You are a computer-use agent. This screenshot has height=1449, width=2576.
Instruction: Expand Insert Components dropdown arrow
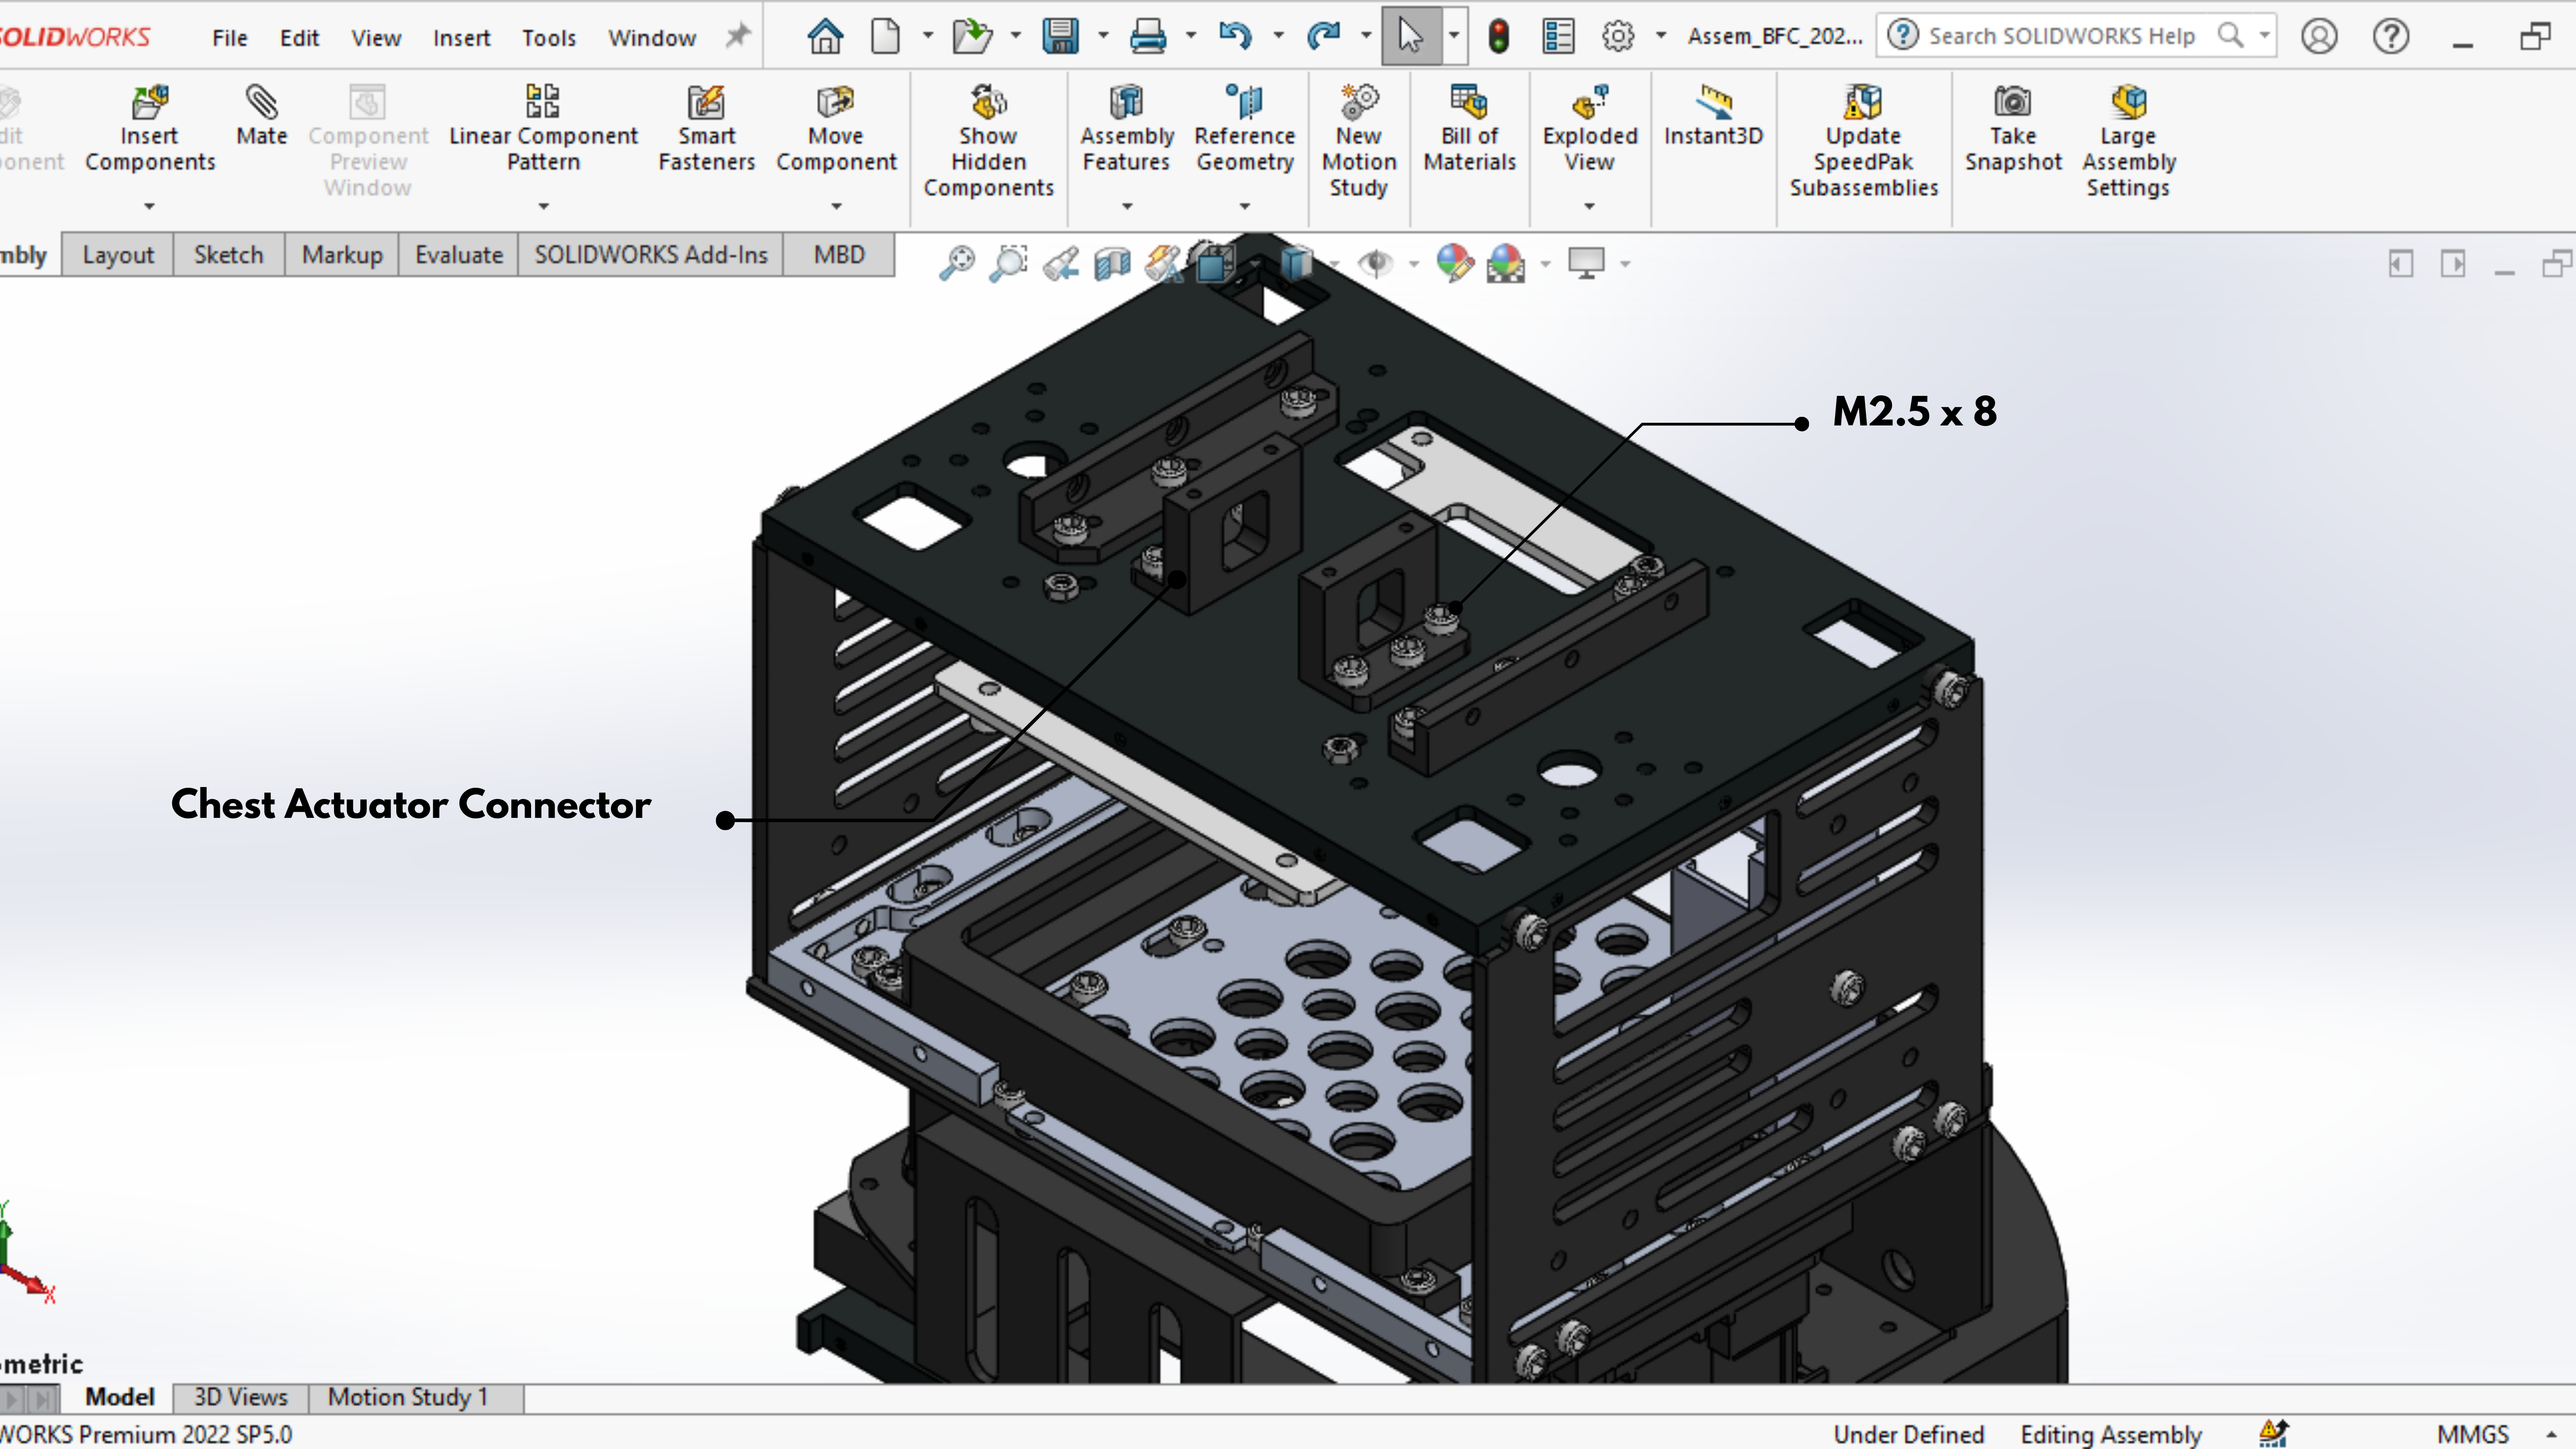pos(150,206)
